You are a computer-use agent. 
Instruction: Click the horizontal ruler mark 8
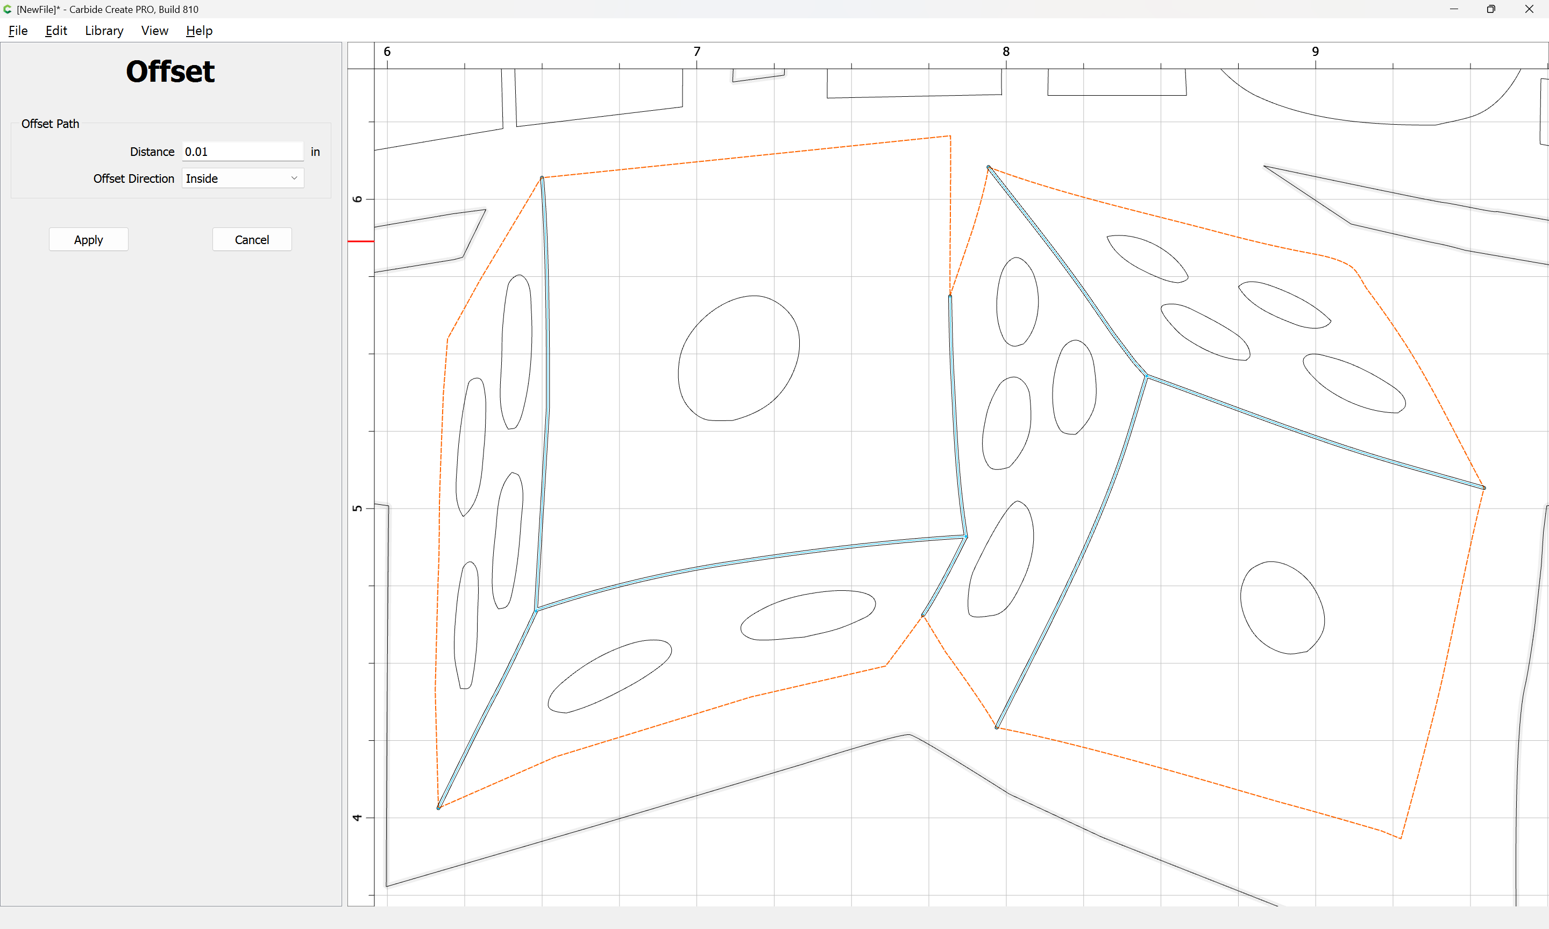click(x=1006, y=51)
